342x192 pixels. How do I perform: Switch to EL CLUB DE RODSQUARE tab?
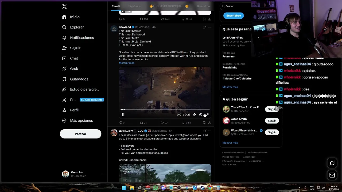click(169, 6)
